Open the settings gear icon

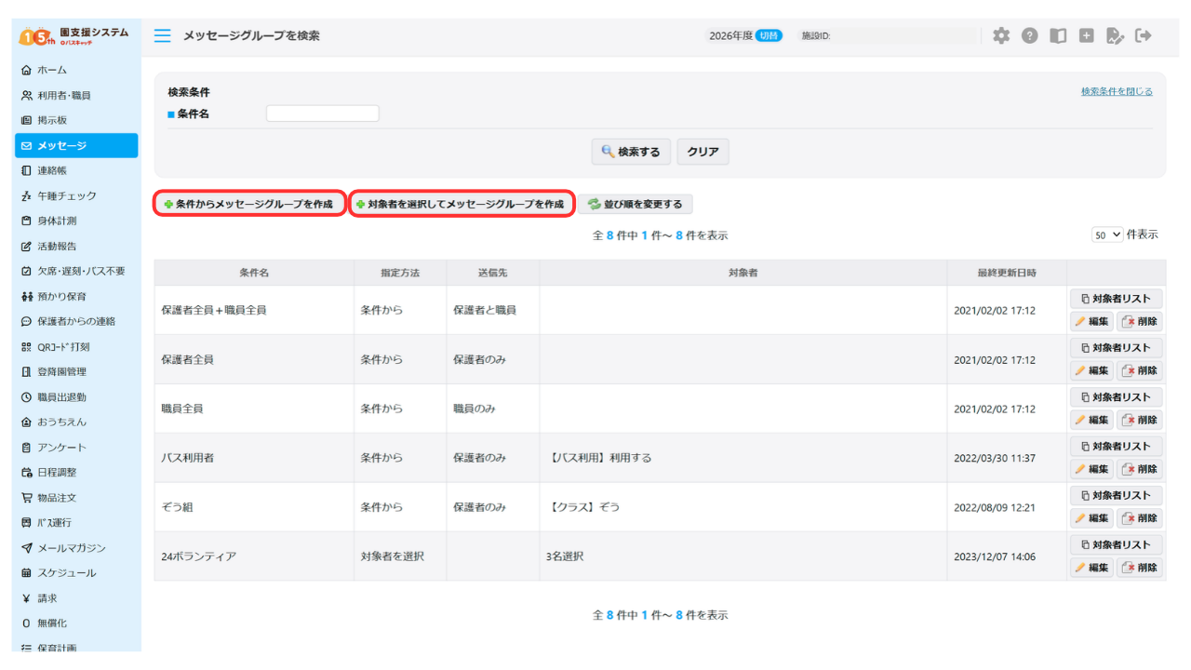pyautogui.click(x=1000, y=35)
